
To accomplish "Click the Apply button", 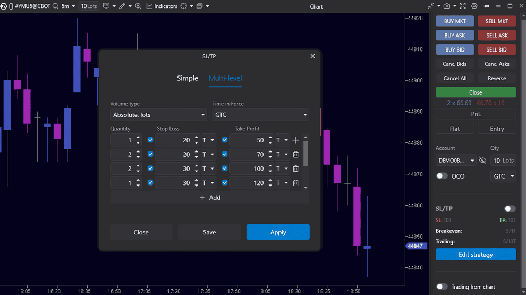I will 278,232.
